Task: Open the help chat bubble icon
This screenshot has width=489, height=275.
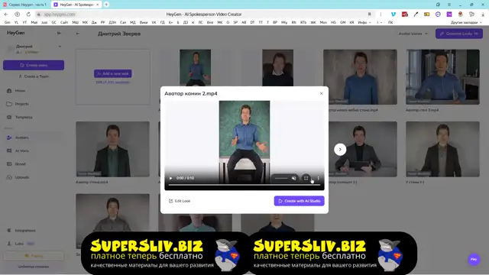Action: (474, 260)
